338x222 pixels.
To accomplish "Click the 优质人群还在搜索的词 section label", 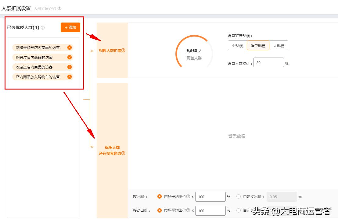I will (x=112, y=150).
